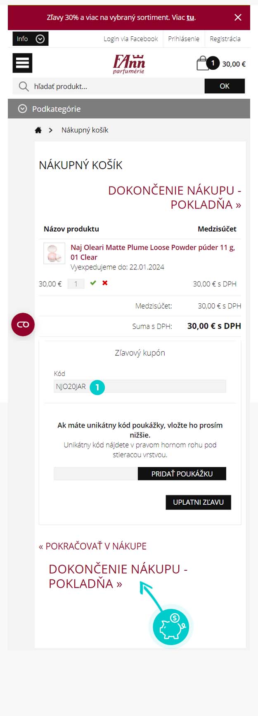Confirm quantity with green checkmark

tap(93, 283)
